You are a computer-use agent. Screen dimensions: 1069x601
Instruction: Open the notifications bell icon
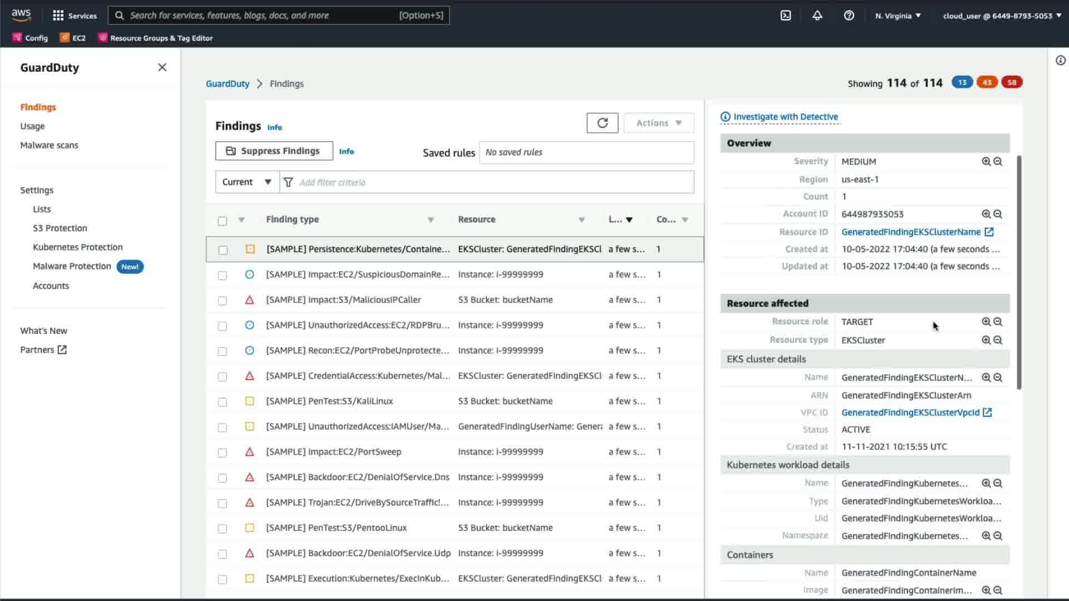point(817,16)
